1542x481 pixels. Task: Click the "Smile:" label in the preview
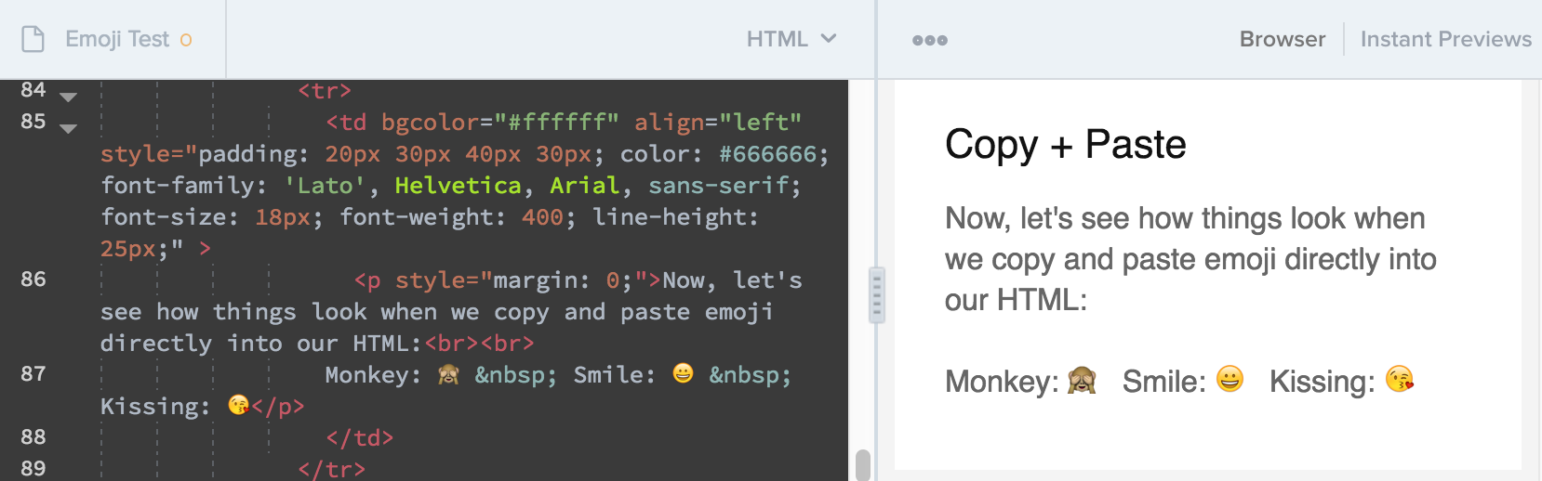point(1163,382)
